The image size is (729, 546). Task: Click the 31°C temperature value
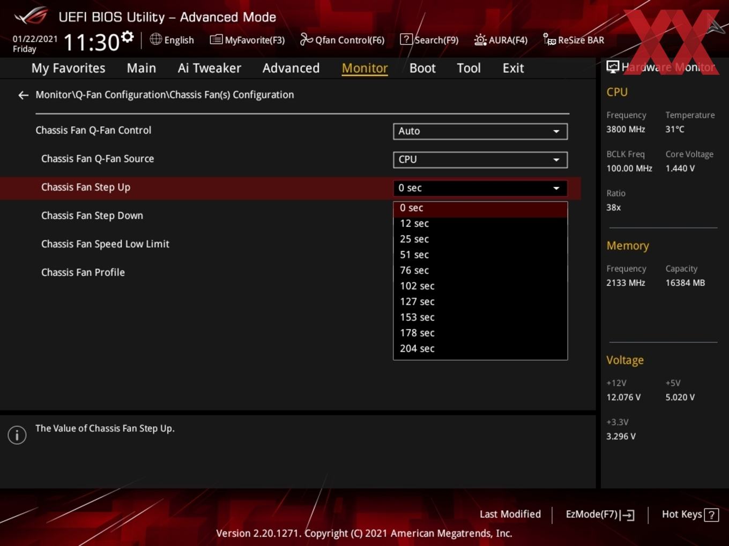coord(675,130)
